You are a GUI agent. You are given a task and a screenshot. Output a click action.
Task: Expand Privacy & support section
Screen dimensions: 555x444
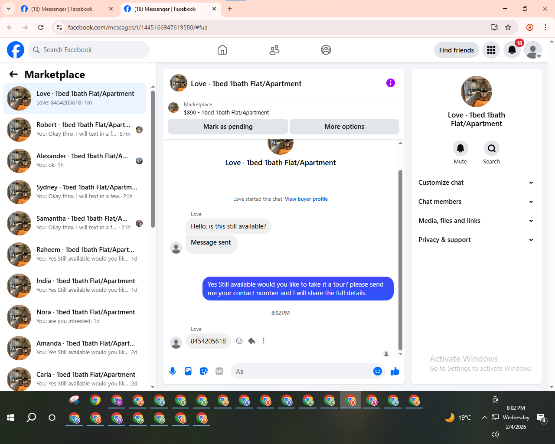[x=476, y=240]
